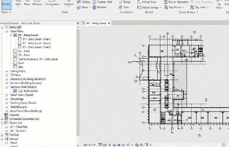
Task: Select the Mullion tool
Action: tap(99, 7)
